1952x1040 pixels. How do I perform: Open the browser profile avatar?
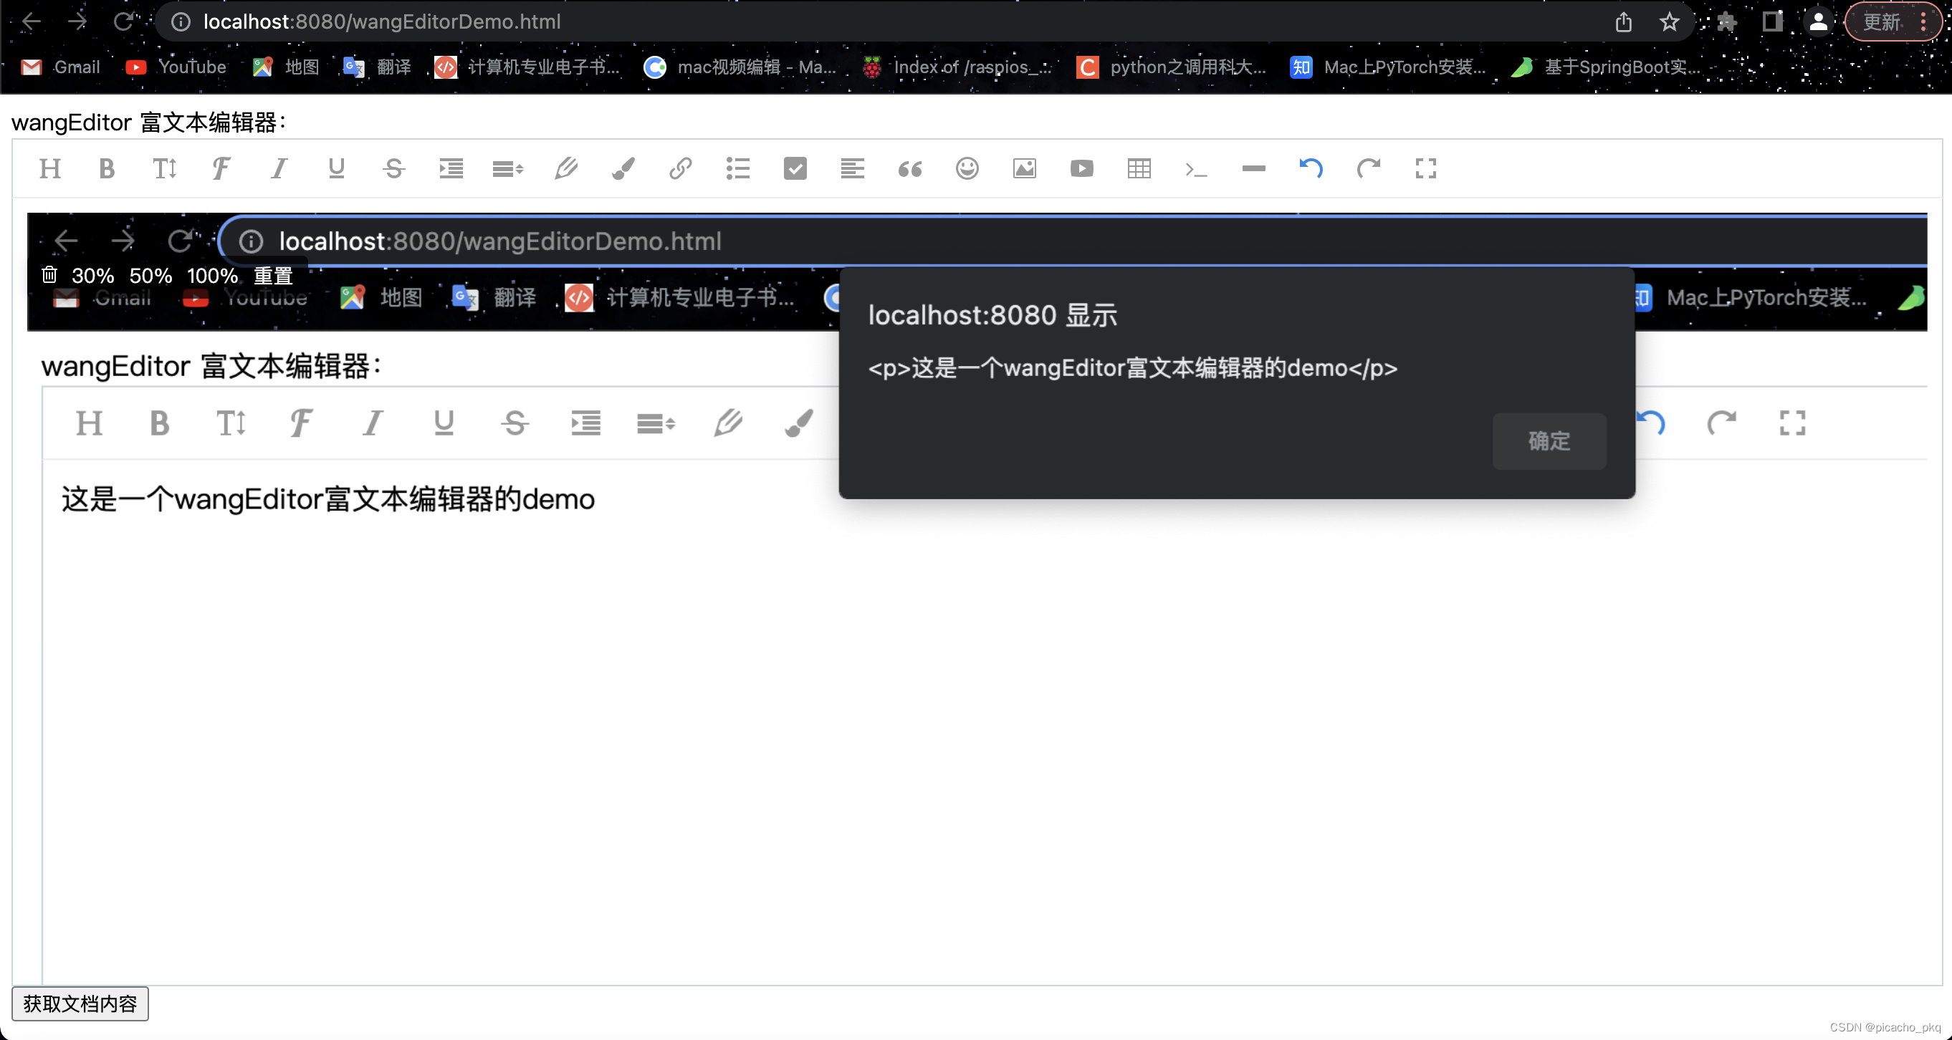pyautogui.click(x=1818, y=22)
